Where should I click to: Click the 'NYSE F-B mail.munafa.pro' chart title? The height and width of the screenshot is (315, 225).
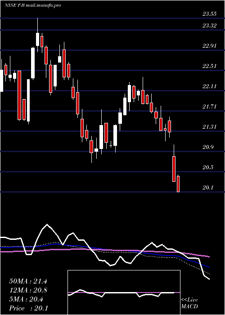click(x=32, y=5)
